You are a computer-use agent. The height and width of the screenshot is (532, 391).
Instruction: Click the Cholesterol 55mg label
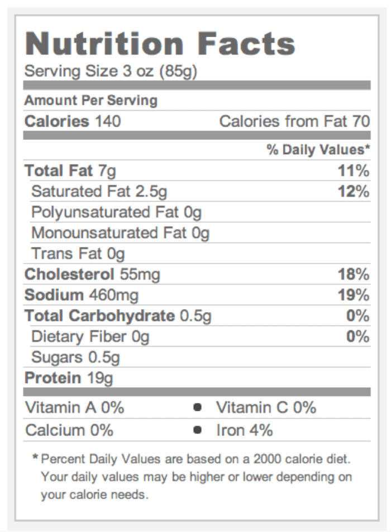point(92,275)
